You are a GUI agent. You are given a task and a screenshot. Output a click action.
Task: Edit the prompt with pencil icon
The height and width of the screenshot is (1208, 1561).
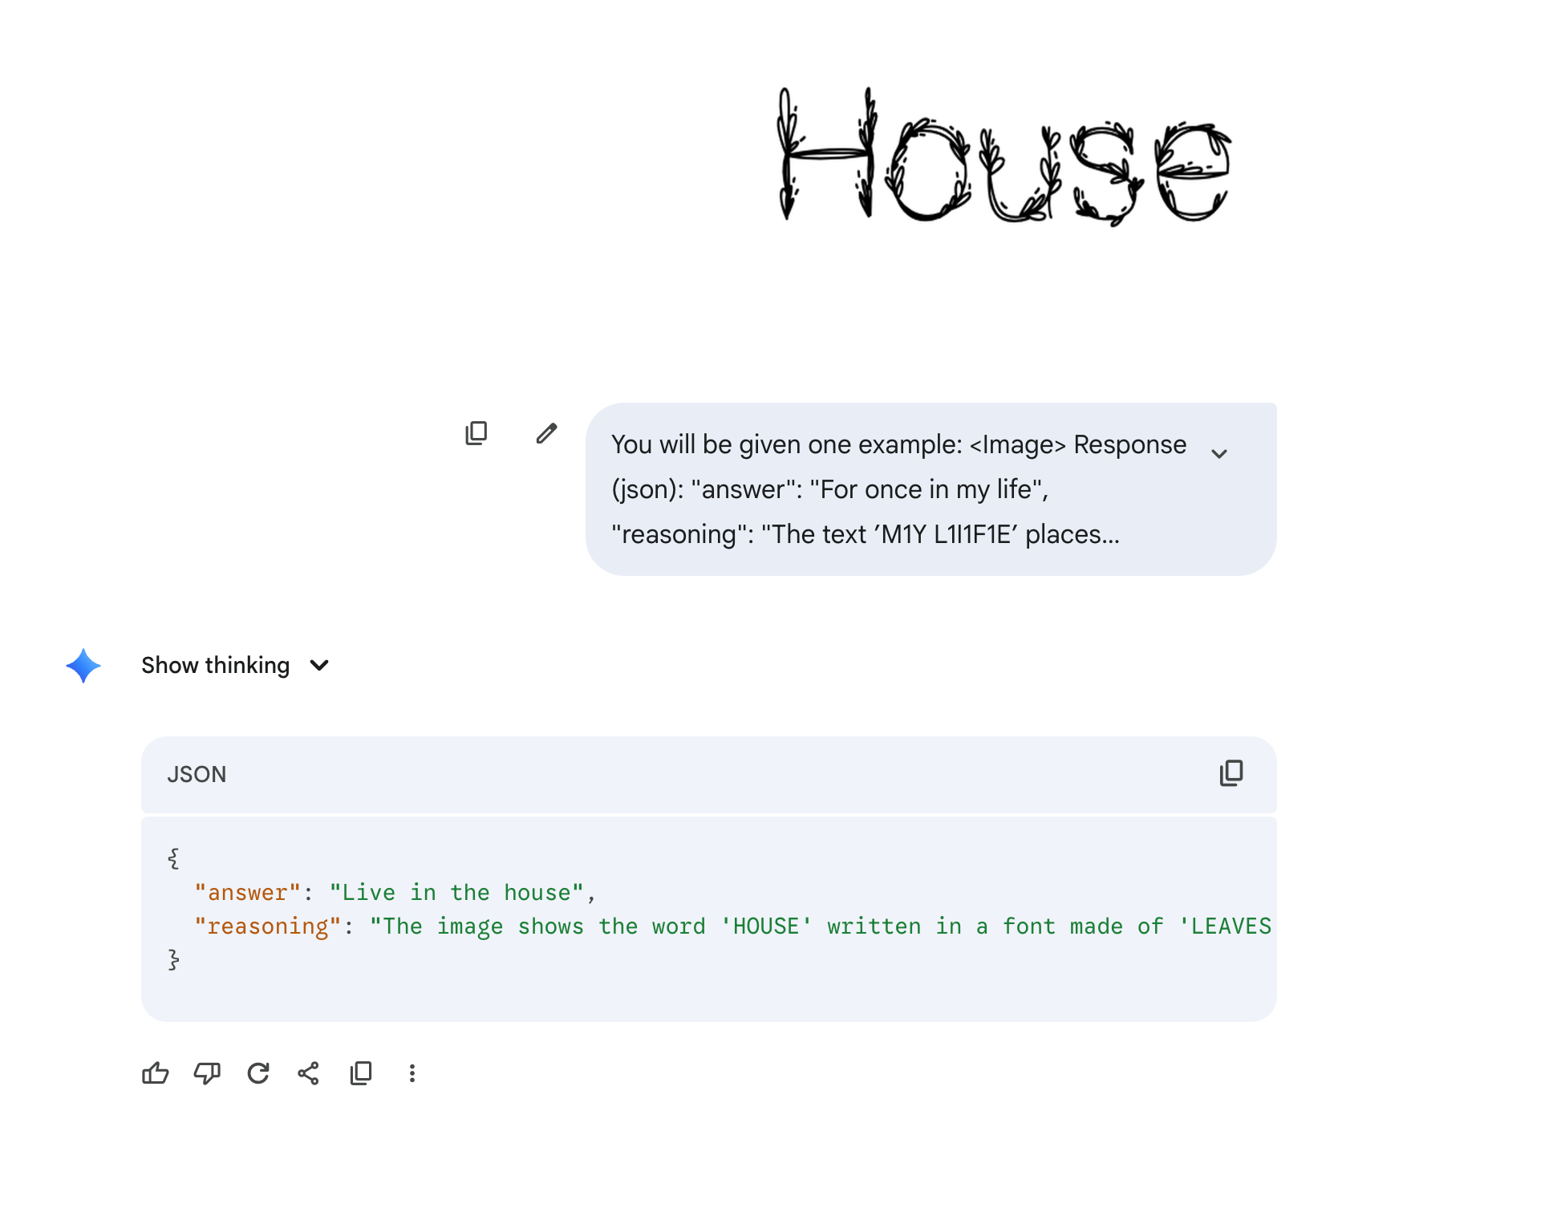(546, 433)
